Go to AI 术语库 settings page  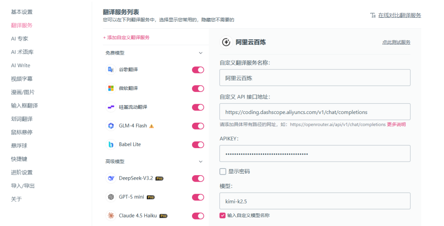click(x=22, y=52)
